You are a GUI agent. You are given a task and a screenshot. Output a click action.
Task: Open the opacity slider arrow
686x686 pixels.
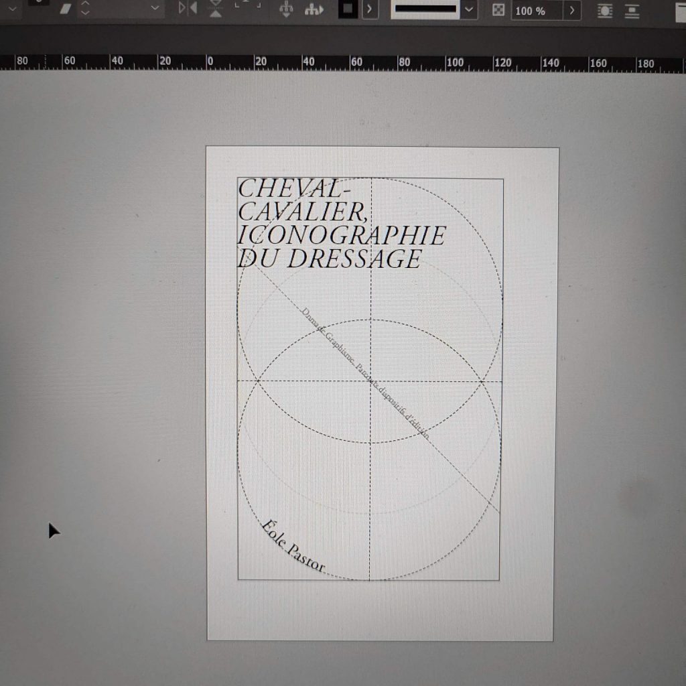click(x=571, y=11)
